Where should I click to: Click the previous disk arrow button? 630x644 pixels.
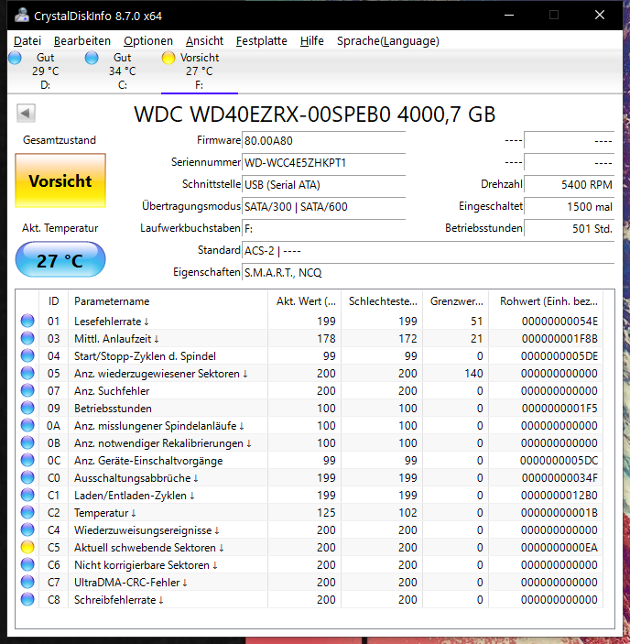(26, 113)
